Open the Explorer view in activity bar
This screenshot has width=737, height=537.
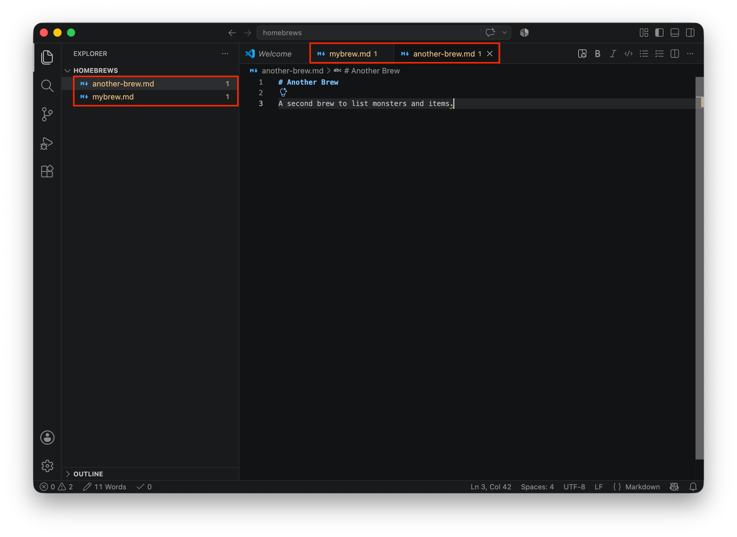tap(47, 57)
